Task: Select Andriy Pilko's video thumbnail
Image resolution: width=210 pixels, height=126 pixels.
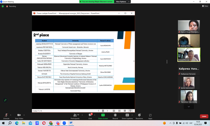Action: [189, 40]
